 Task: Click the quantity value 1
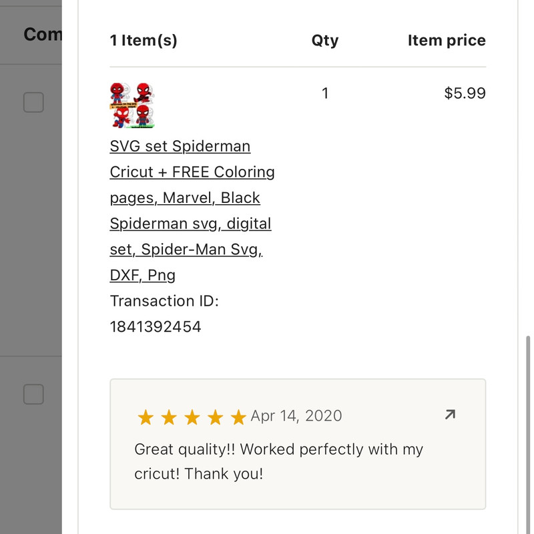(325, 93)
